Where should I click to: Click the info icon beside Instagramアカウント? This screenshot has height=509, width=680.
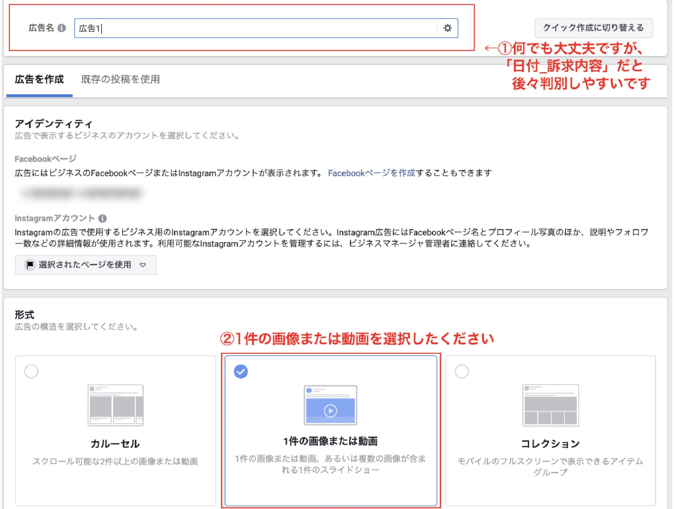click(103, 219)
